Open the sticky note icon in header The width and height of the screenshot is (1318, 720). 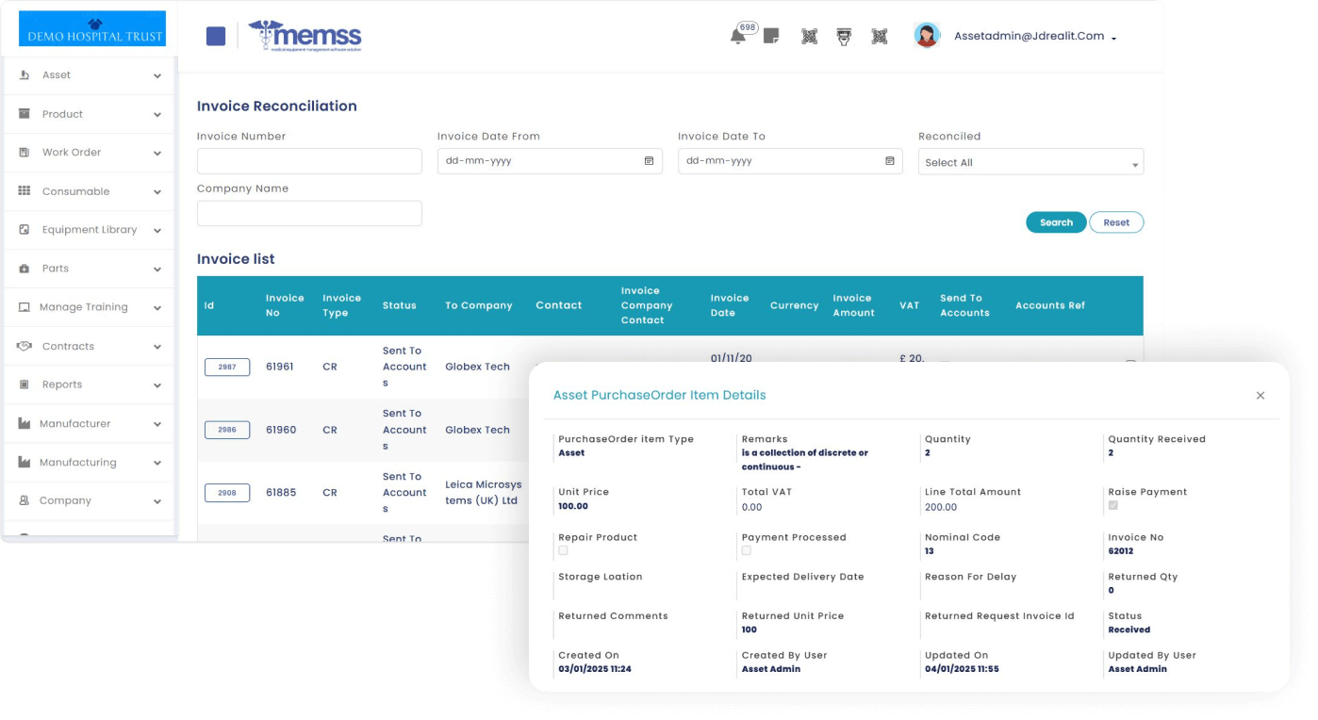click(x=771, y=36)
